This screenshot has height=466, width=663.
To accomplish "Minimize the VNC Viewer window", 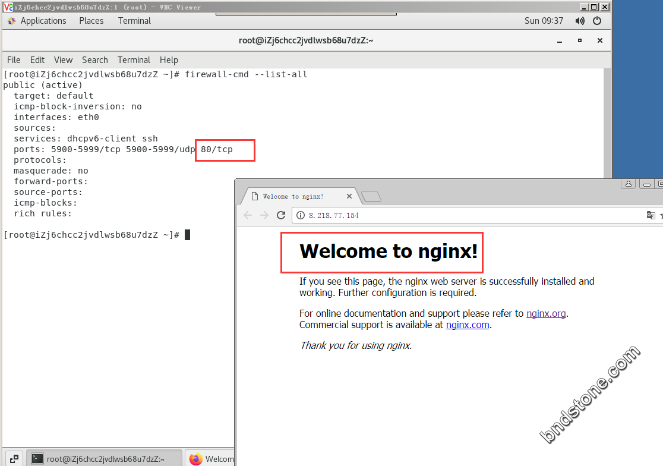I will tap(583, 7).
